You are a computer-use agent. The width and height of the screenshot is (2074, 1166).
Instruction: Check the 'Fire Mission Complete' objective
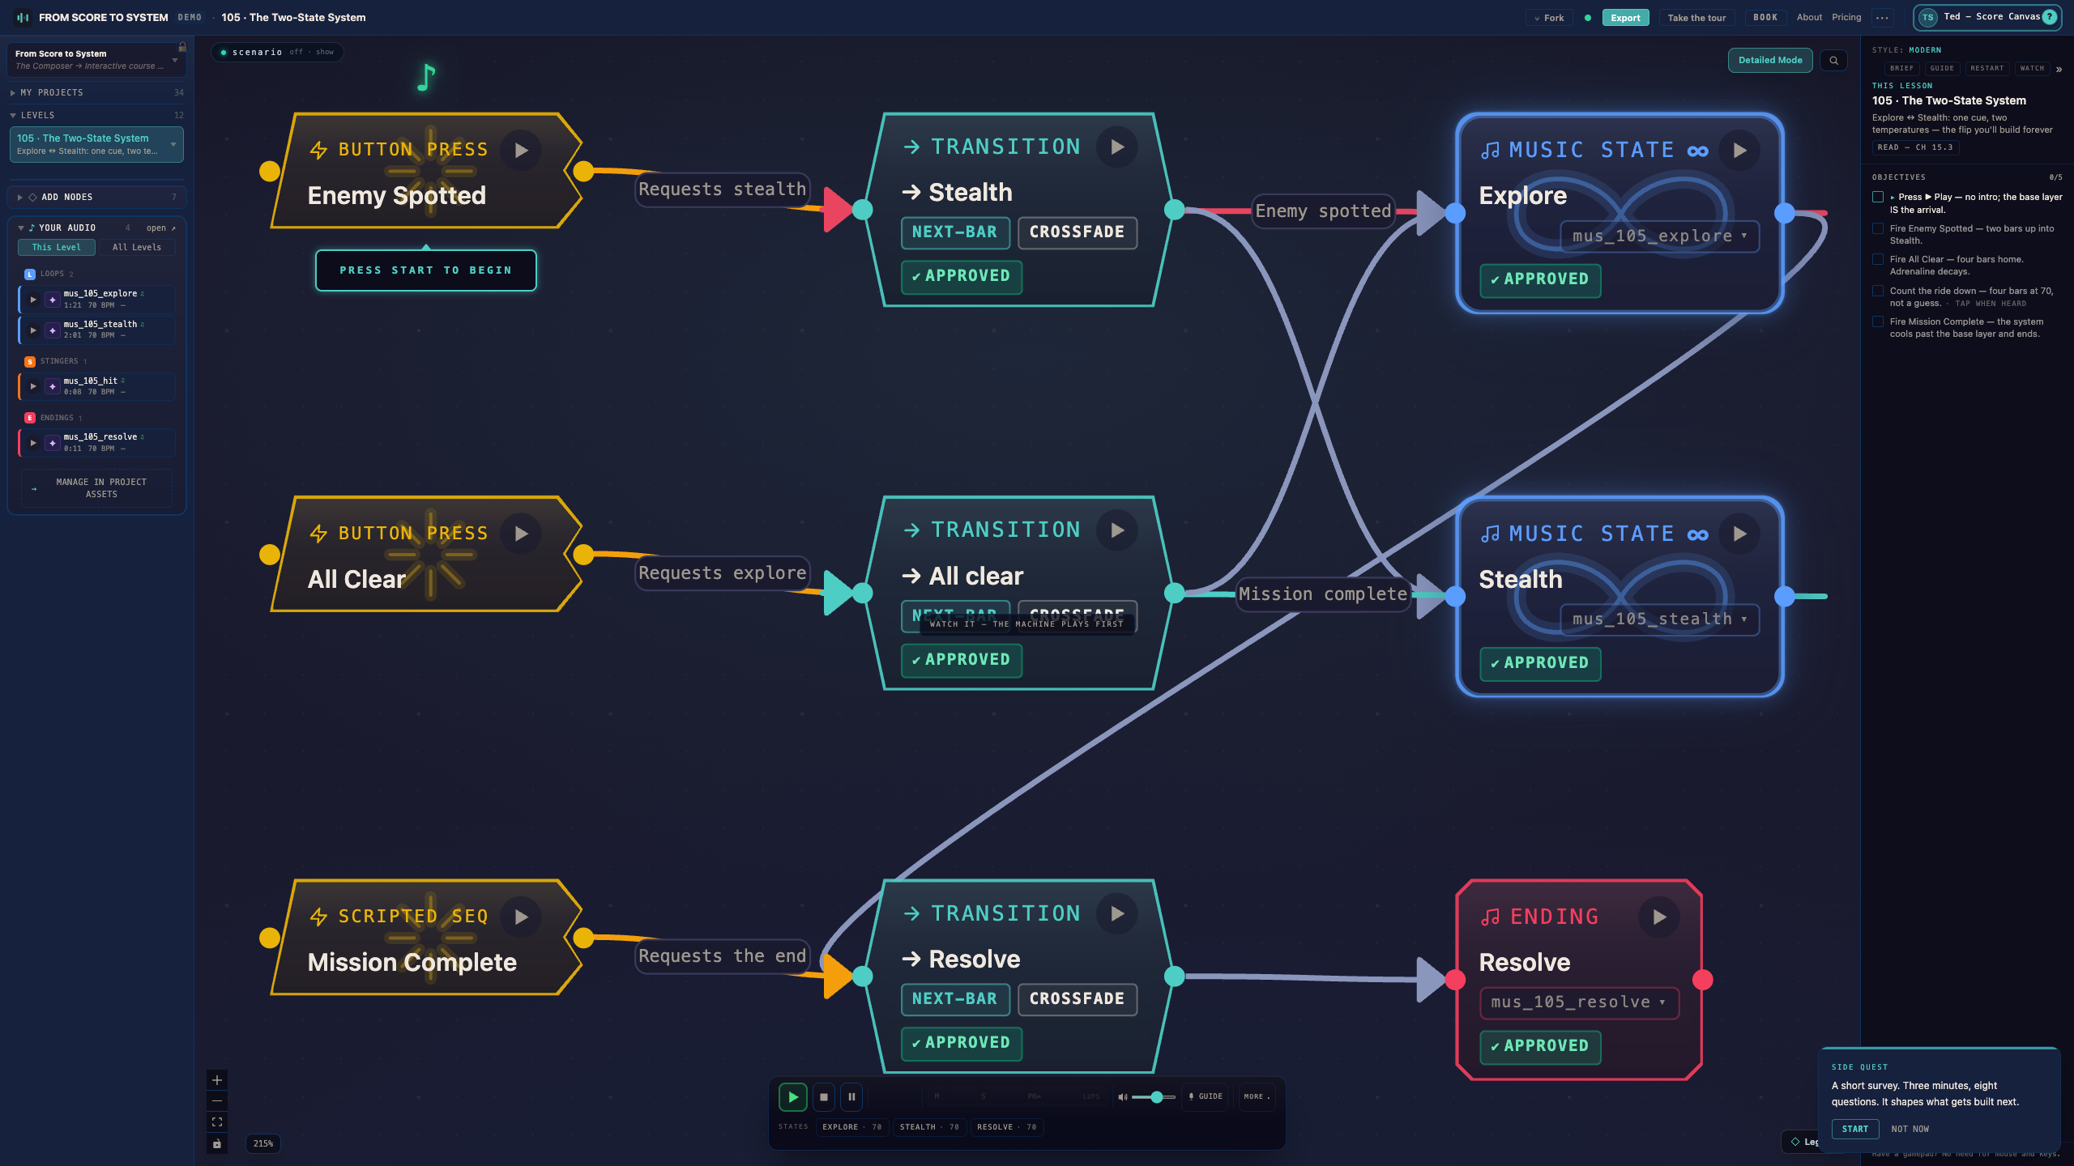tap(1878, 322)
